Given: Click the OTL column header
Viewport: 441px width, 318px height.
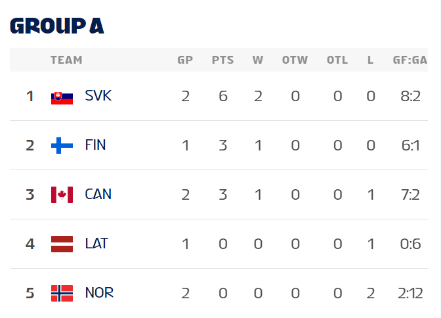Looking at the screenshot, I should 337,60.
